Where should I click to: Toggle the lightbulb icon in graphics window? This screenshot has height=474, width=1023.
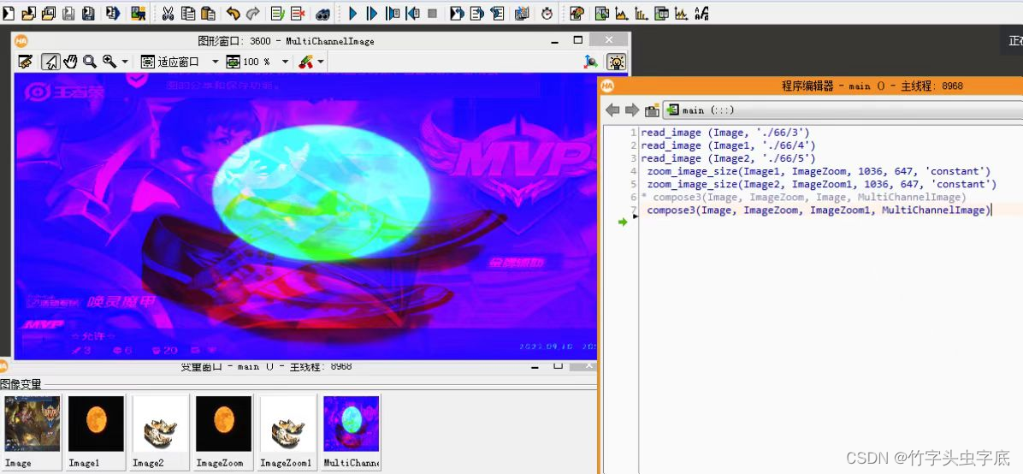tap(616, 62)
